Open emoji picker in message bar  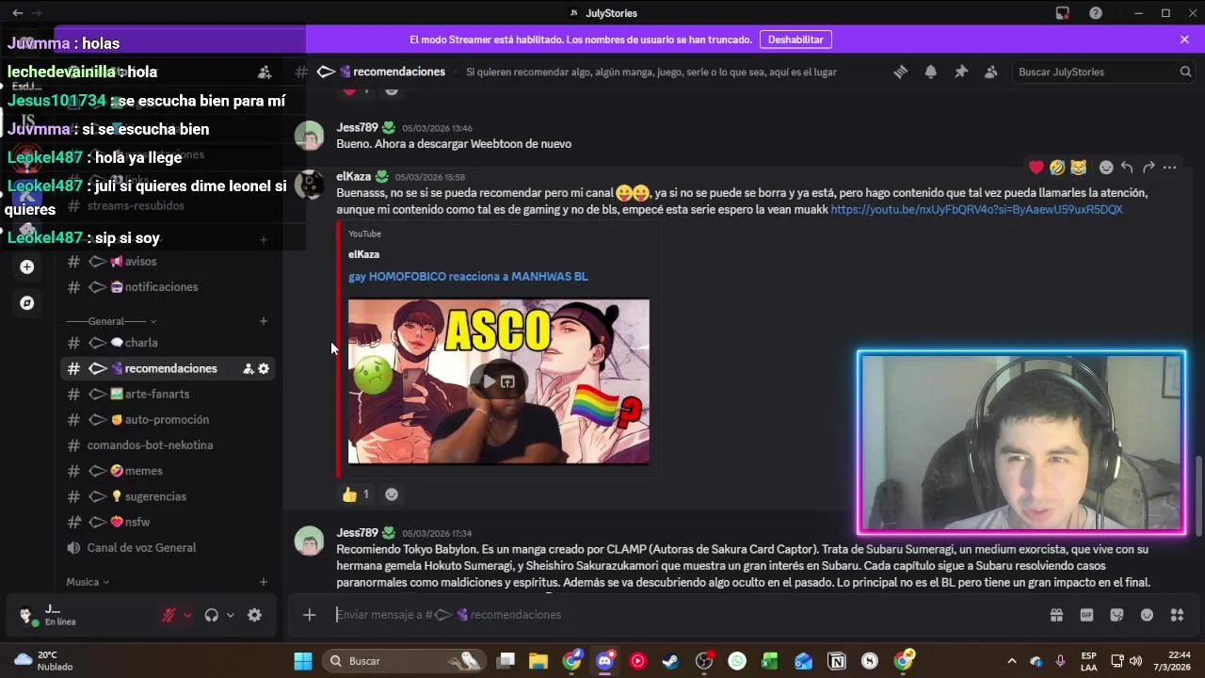[1147, 615]
